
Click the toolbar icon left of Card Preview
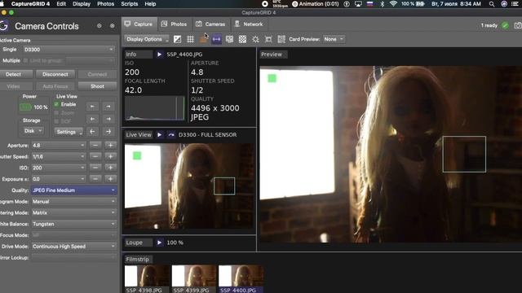(281, 39)
